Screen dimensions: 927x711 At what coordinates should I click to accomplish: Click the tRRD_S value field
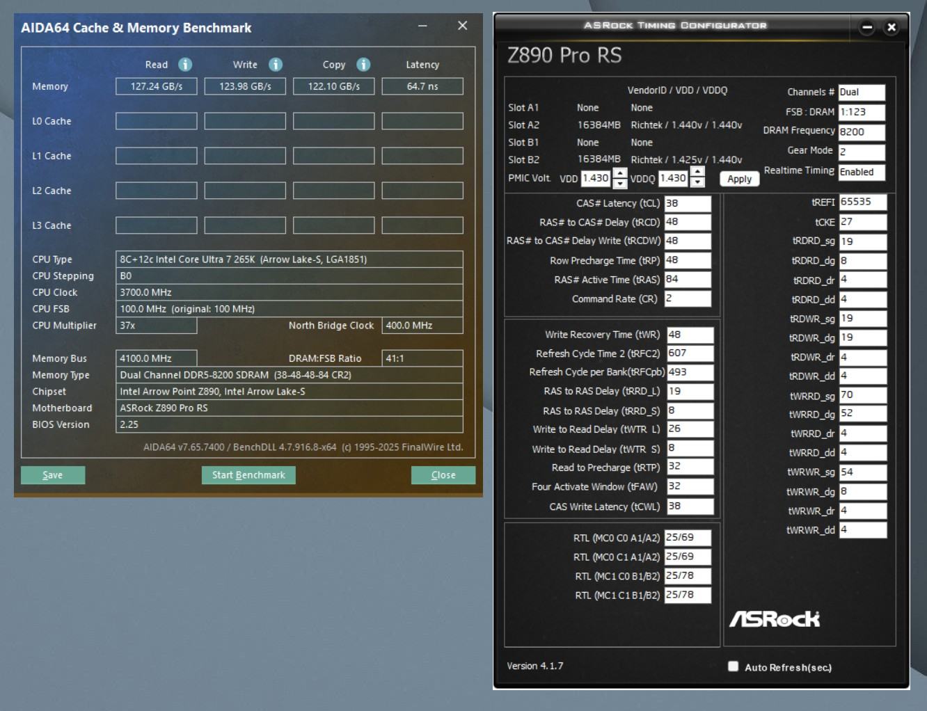tap(690, 410)
